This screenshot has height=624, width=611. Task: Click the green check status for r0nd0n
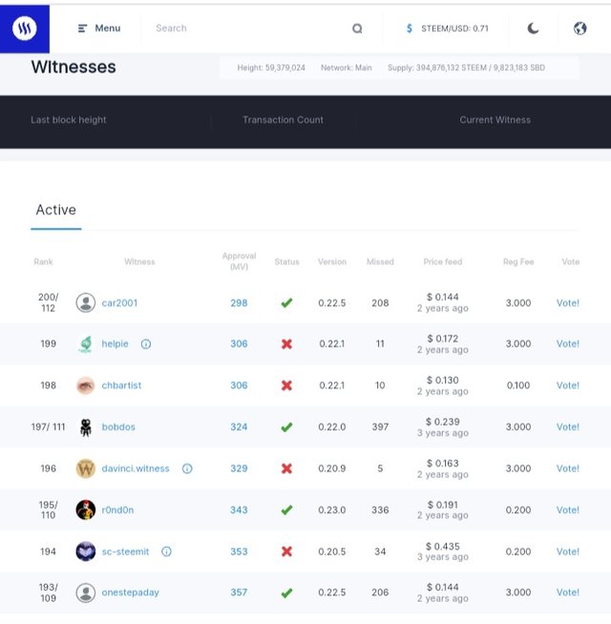(x=286, y=510)
